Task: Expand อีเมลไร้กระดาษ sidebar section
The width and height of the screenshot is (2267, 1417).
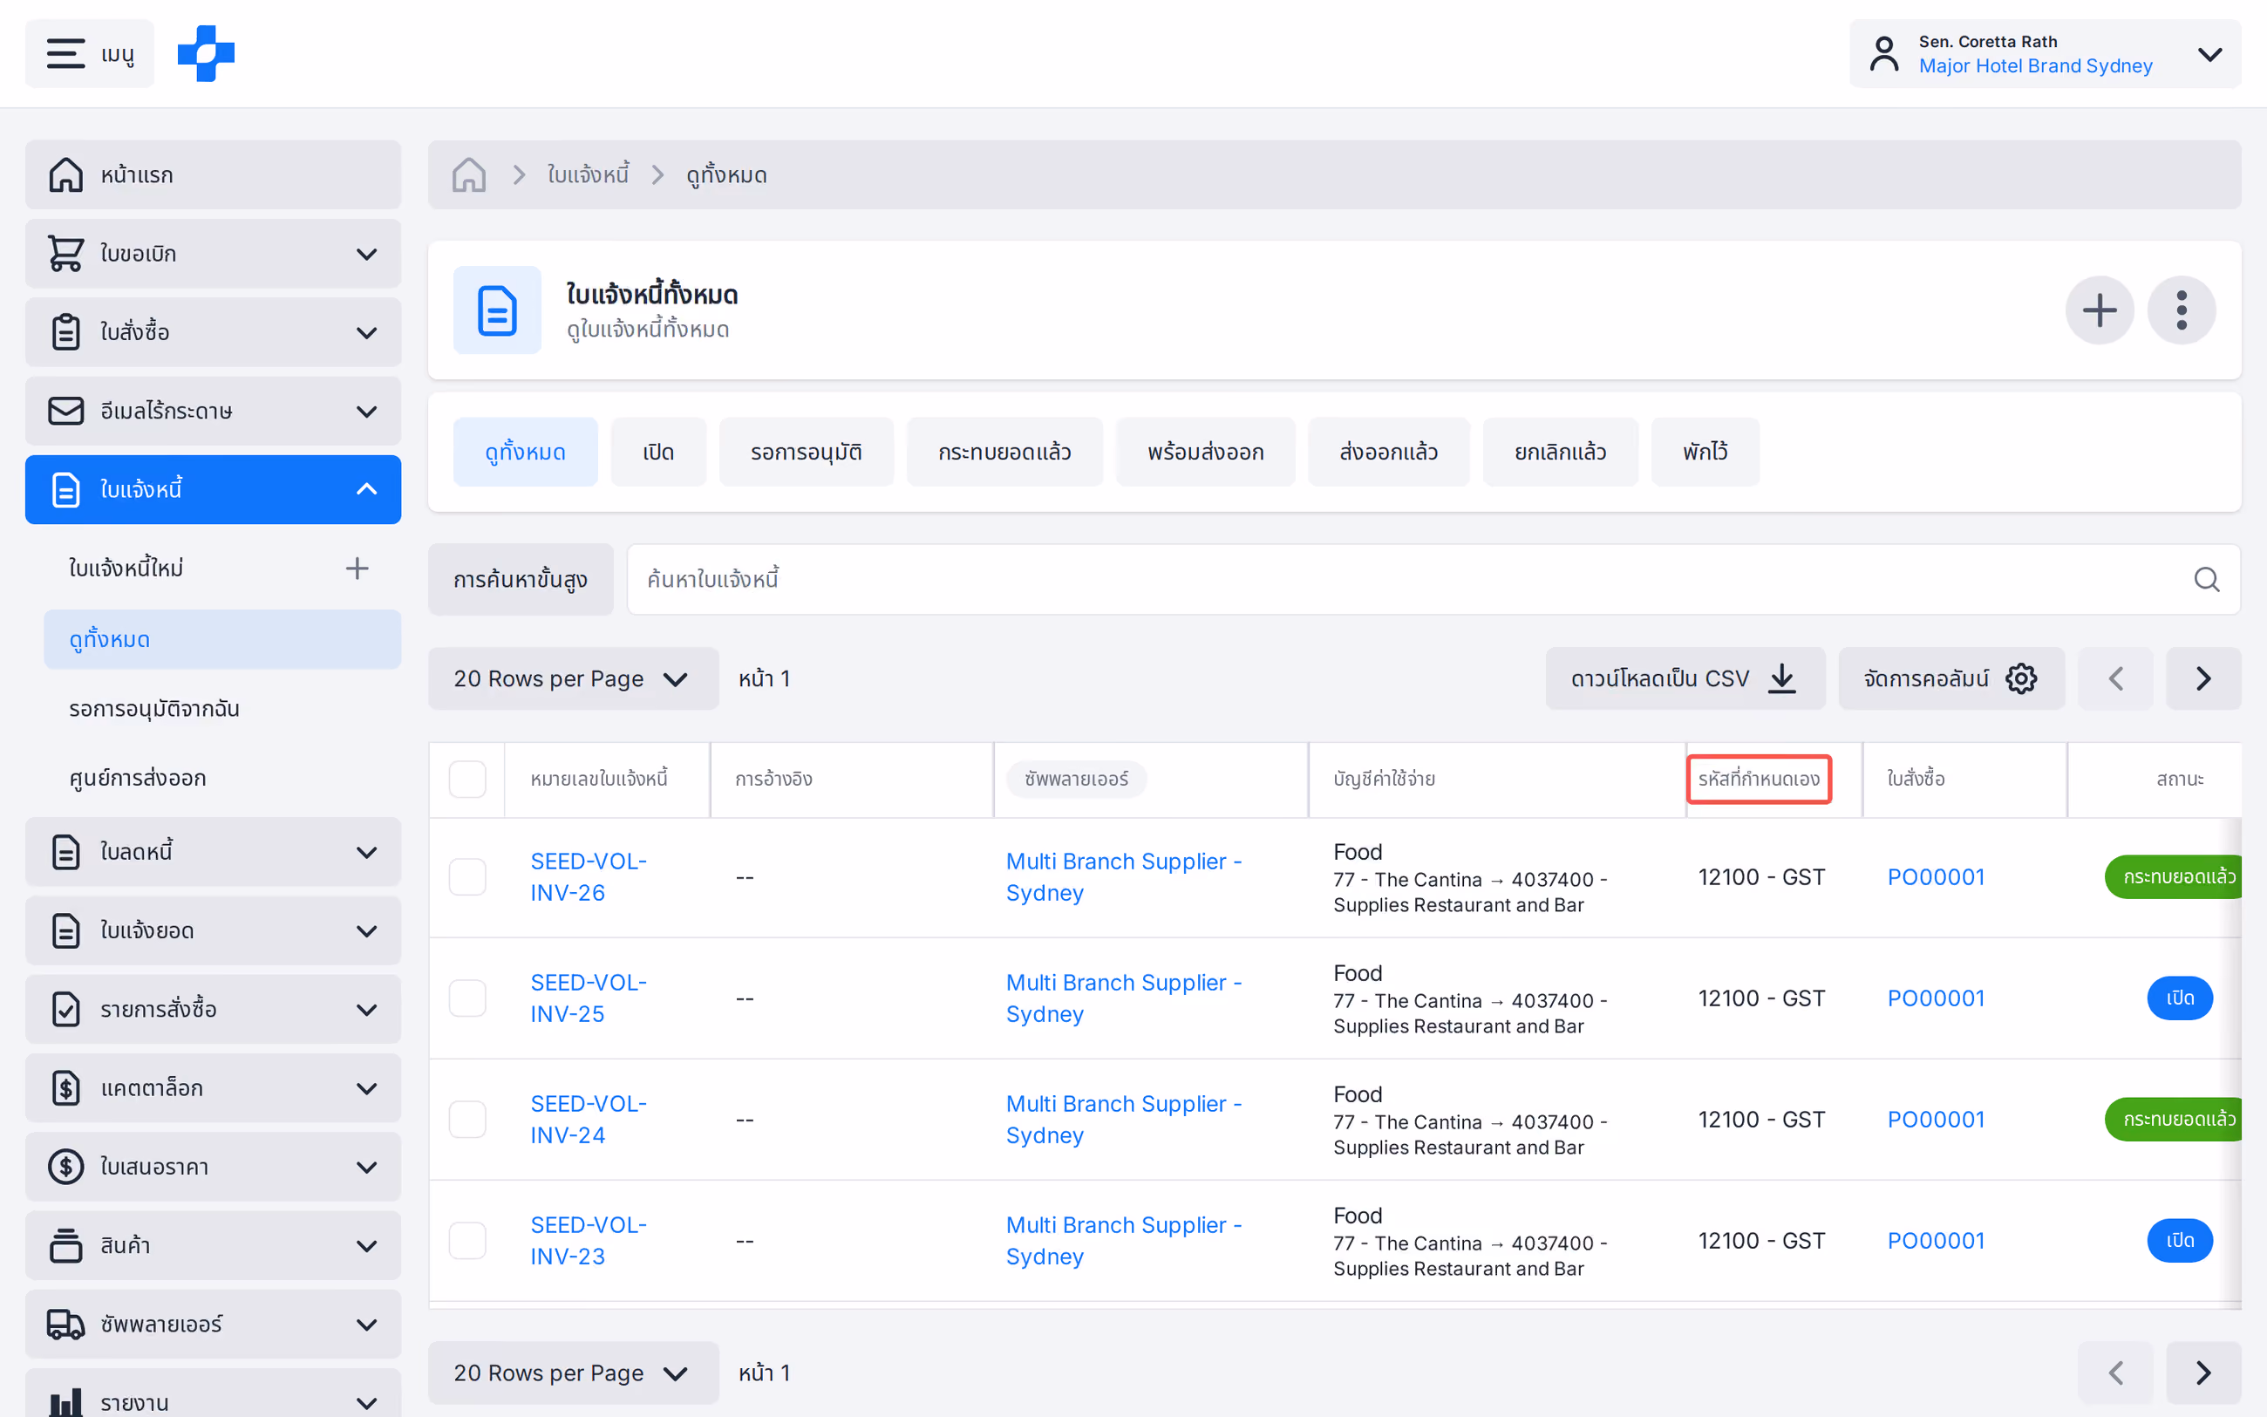Action: point(213,411)
